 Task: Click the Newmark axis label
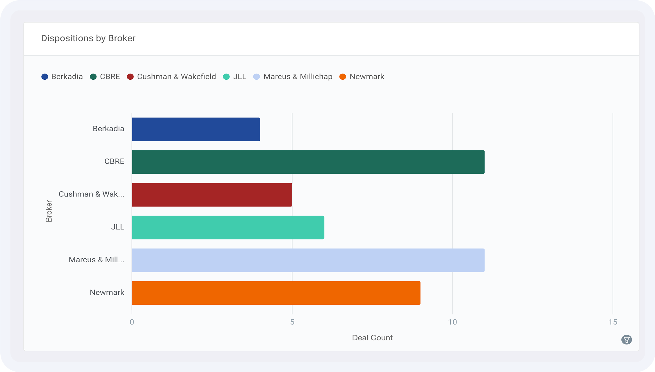(107, 292)
